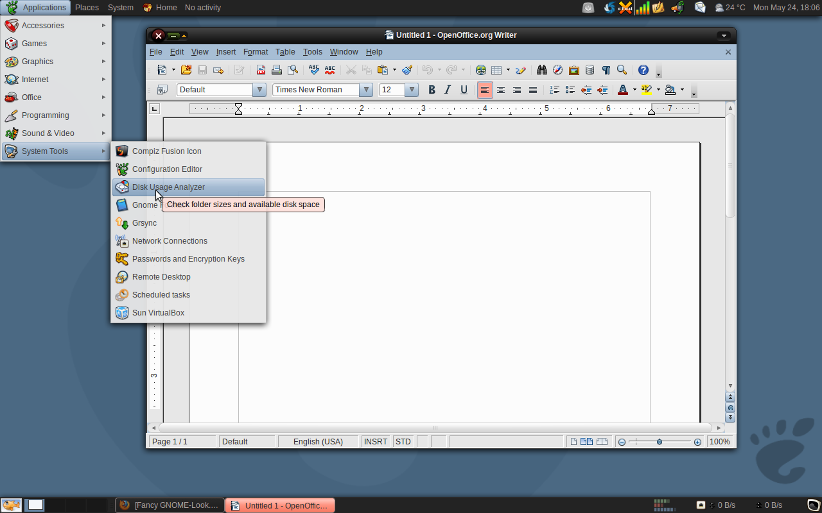Open the Zoom magnifier icon
Screen dimensions: 822x513
point(622,70)
